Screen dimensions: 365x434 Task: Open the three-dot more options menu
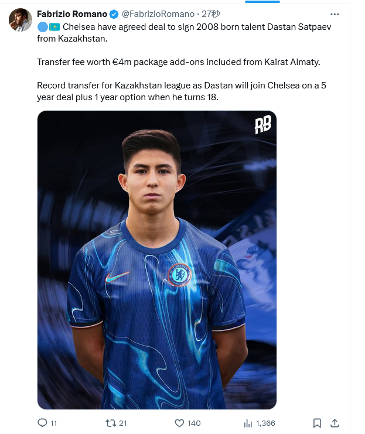click(335, 14)
